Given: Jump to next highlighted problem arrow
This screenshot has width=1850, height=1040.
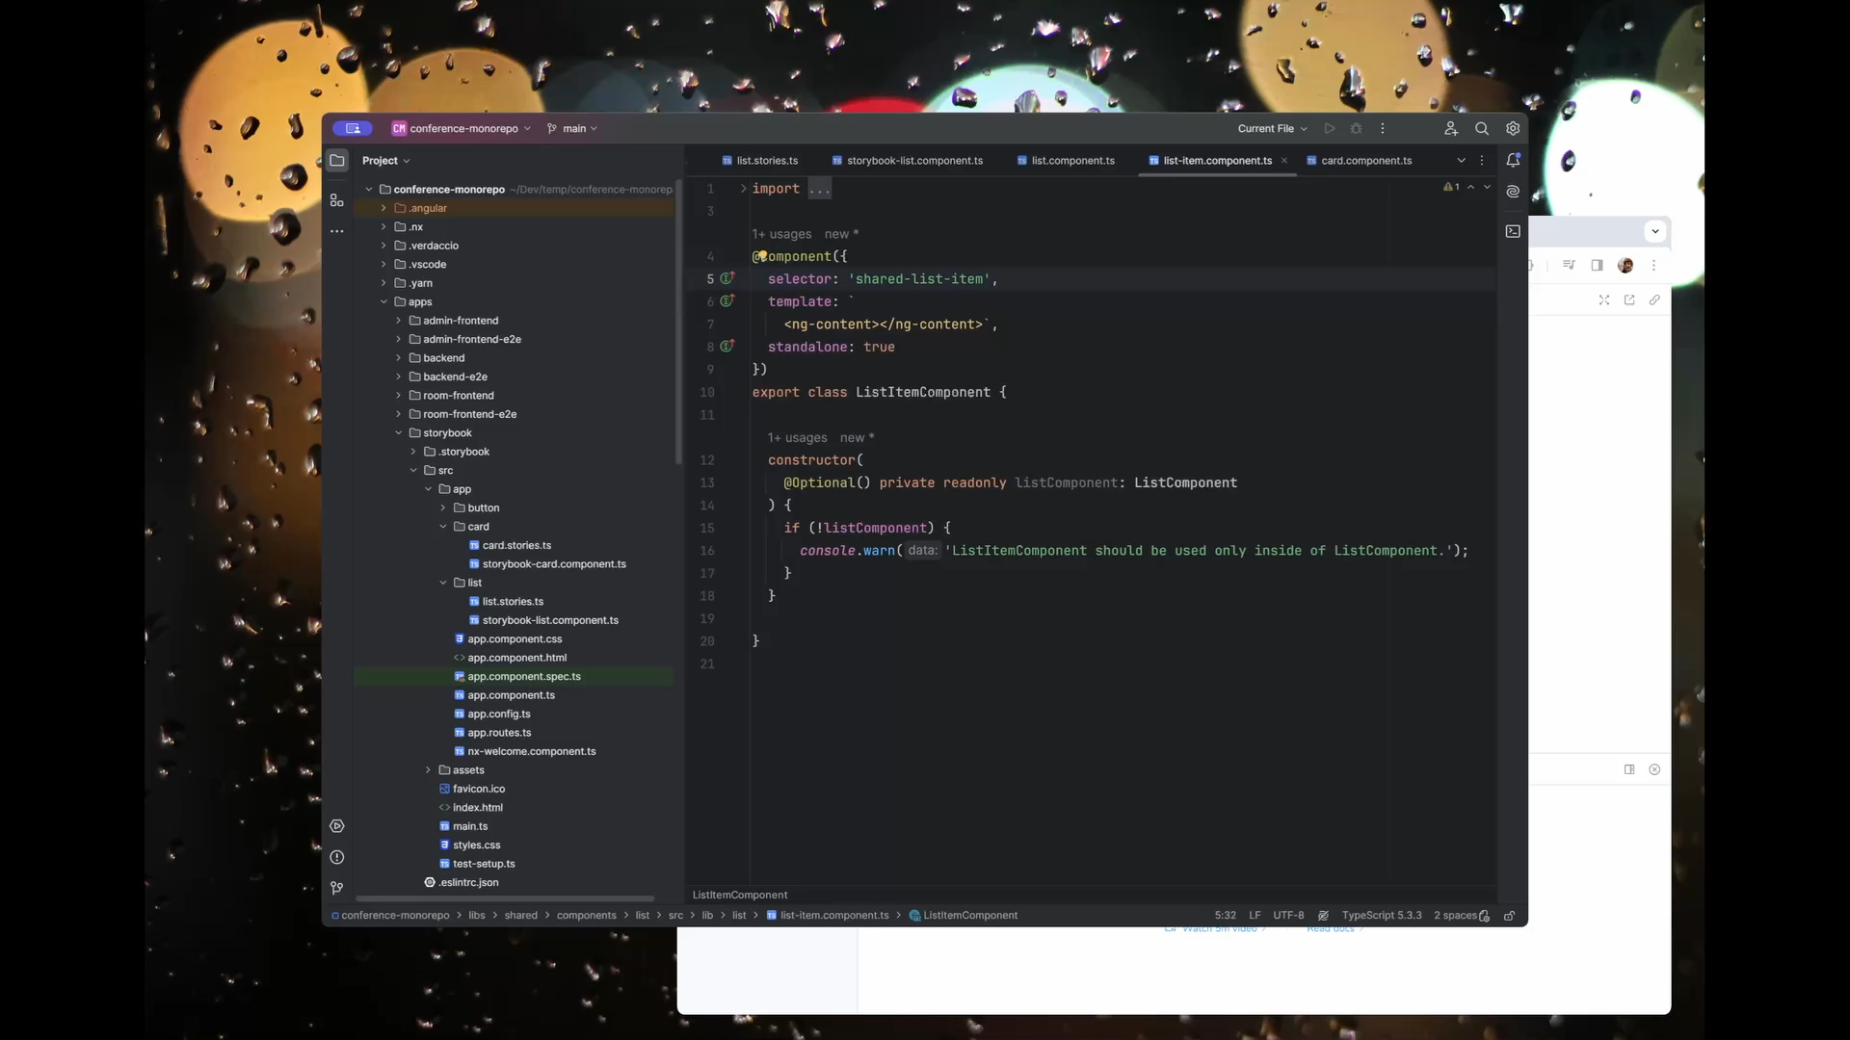Looking at the screenshot, I should coord(1487,187).
